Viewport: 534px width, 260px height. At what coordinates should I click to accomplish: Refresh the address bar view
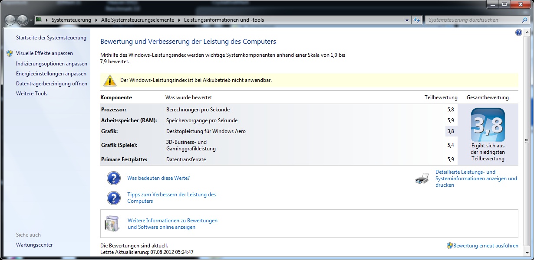(417, 20)
